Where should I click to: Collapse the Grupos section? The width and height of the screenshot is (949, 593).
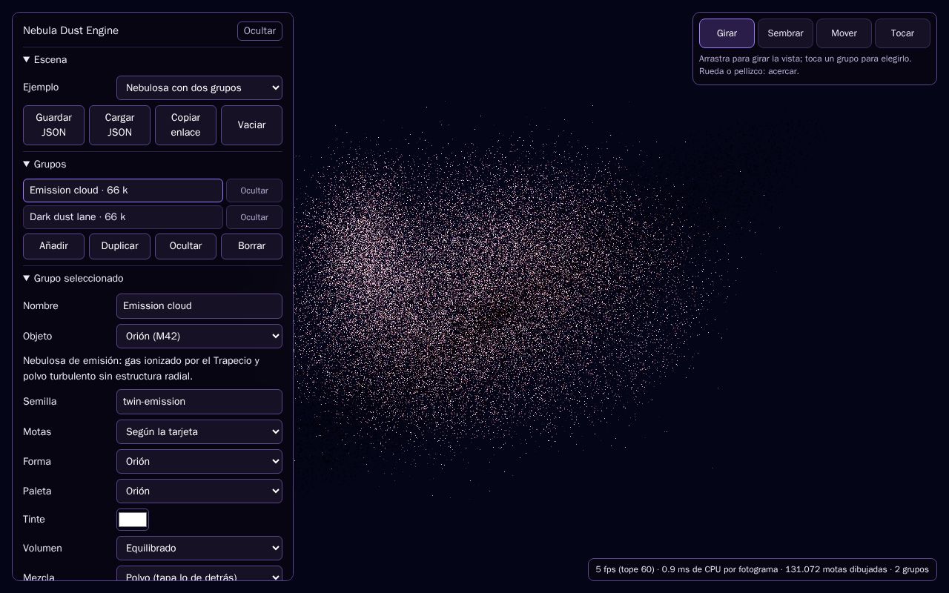click(45, 165)
